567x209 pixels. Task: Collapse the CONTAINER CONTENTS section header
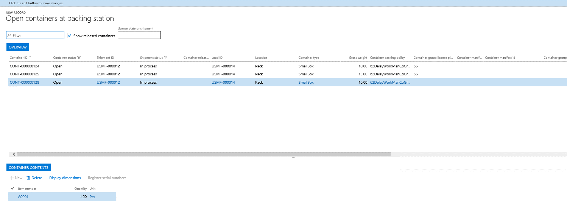point(28,168)
